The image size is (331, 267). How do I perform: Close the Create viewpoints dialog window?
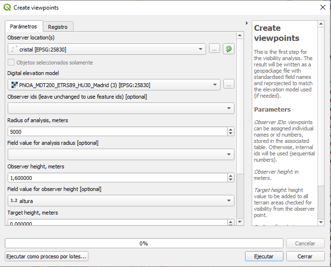(x=322, y=7)
